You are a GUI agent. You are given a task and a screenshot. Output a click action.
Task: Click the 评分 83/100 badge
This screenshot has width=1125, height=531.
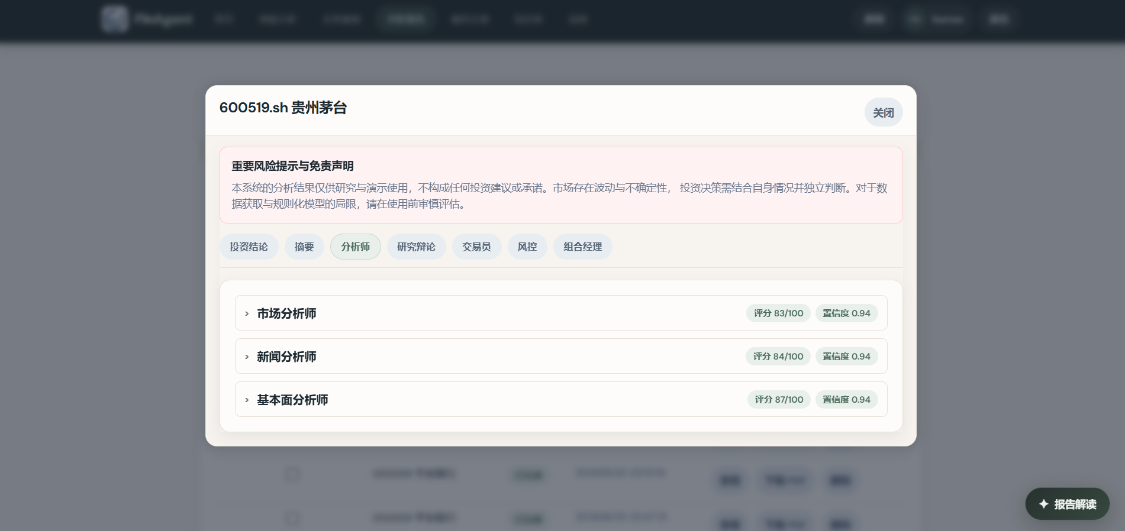tap(778, 313)
